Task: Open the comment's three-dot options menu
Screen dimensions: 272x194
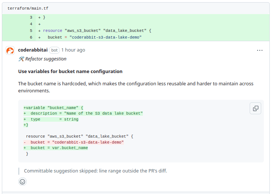Action: [x=260, y=50]
